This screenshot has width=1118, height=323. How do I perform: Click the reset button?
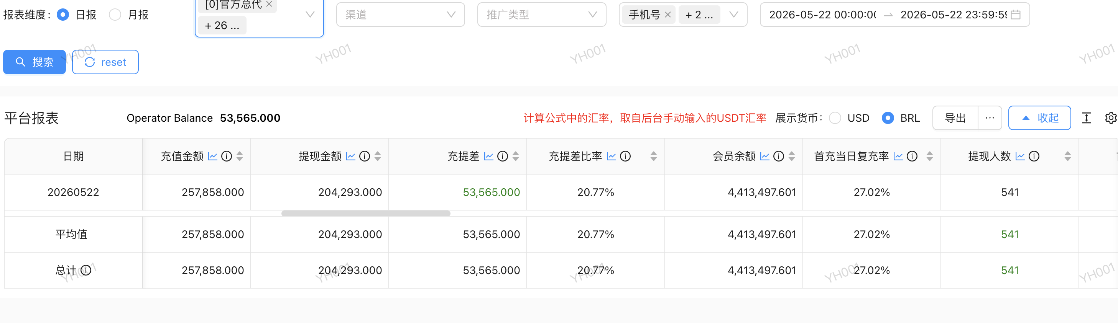[105, 62]
